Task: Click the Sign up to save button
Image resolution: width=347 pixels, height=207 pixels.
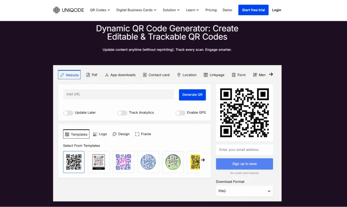Action: click(244, 164)
